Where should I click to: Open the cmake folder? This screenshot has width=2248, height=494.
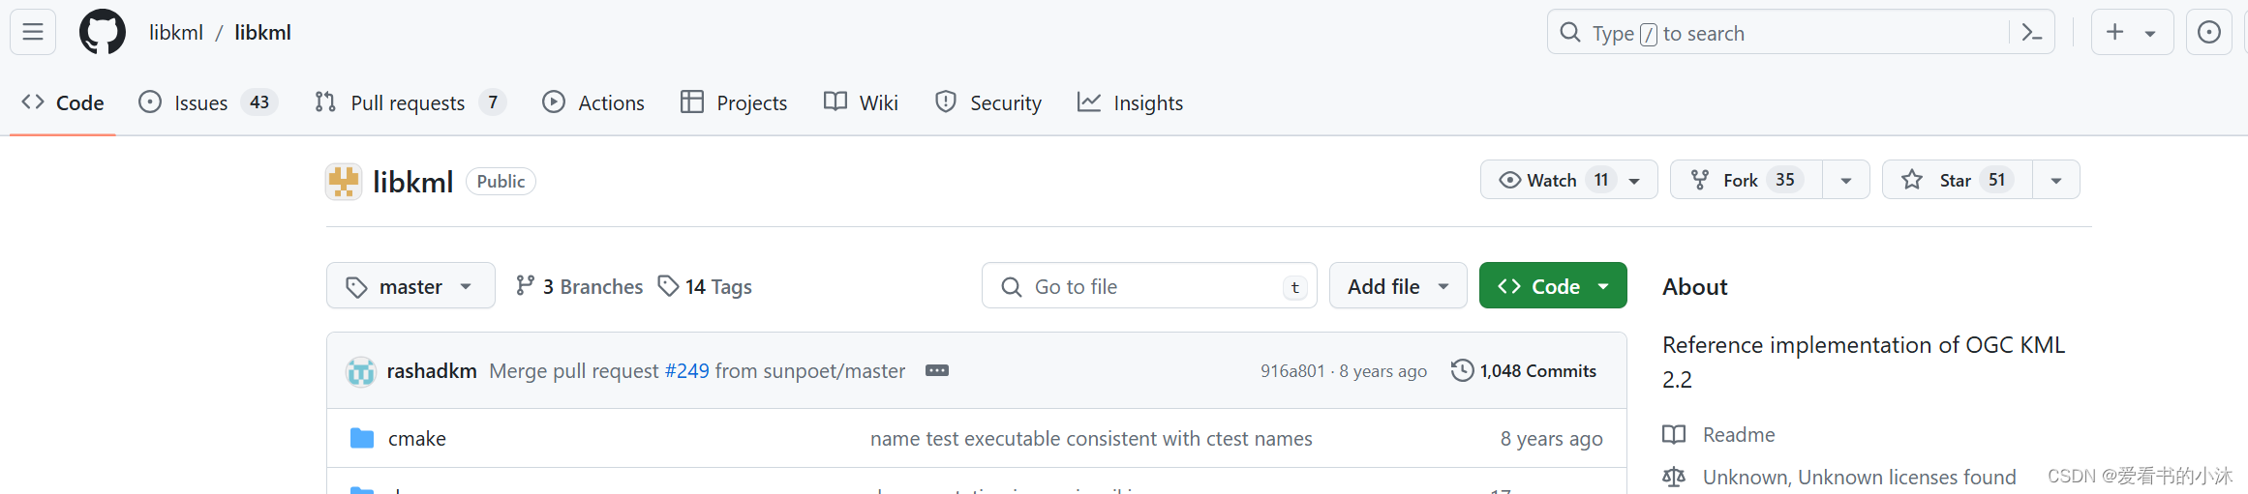click(416, 439)
